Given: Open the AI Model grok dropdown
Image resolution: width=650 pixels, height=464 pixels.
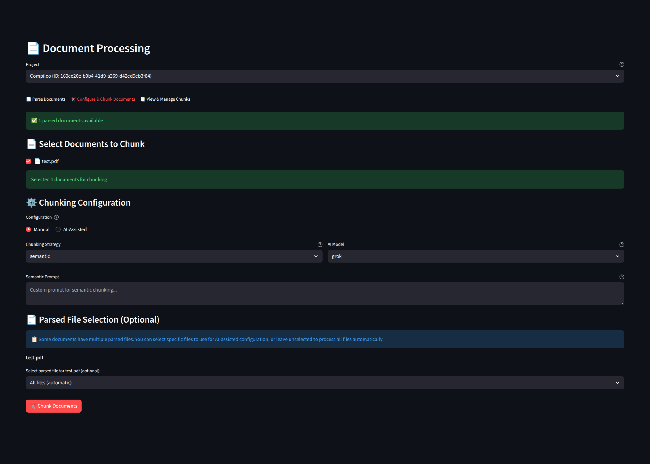Looking at the screenshot, I should (476, 256).
